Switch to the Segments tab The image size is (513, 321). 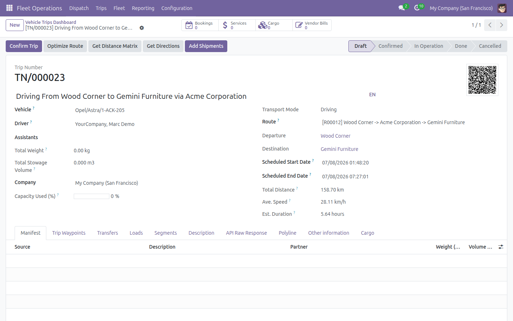pyautogui.click(x=165, y=233)
